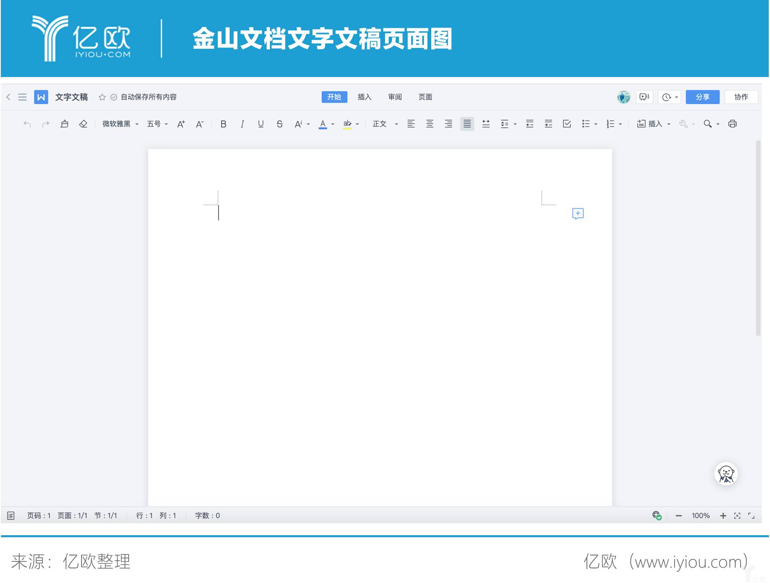This screenshot has height=586, width=770.
Task: Switch to the 页面 tab
Action: 425,97
